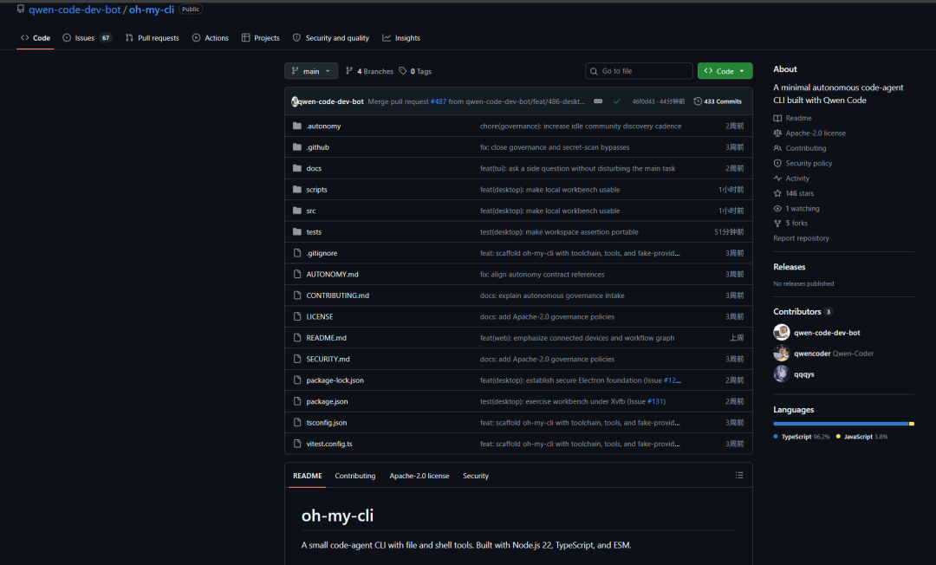Open the Insights tab
Viewport: 936px width, 565px height.
coord(401,37)
